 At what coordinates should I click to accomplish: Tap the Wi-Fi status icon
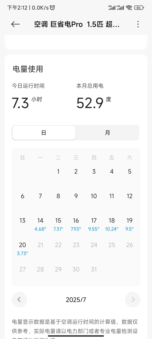tap(129, 8)
